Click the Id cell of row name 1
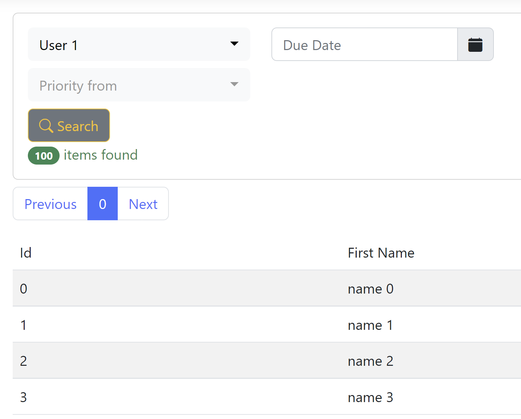This screenshot has width=521, height=419. click(24, 325)
